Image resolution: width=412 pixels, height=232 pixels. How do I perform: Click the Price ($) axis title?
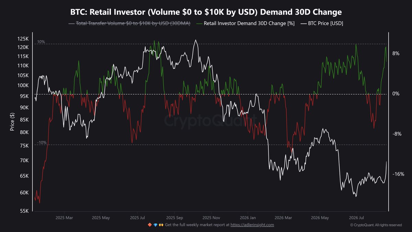pyautogui.click(x=12, y=121)
